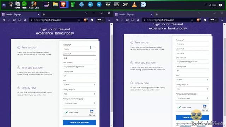This screenshot has height=127, width=226.
Task: Click right window vertical scrollbar thumb
Action: tap(225, 77)
